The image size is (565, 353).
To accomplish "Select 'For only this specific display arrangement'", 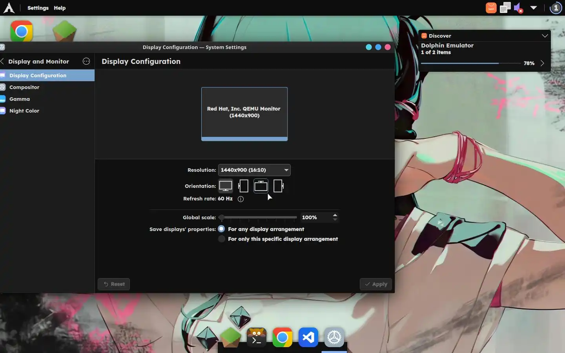I will [x=222, y=239].
